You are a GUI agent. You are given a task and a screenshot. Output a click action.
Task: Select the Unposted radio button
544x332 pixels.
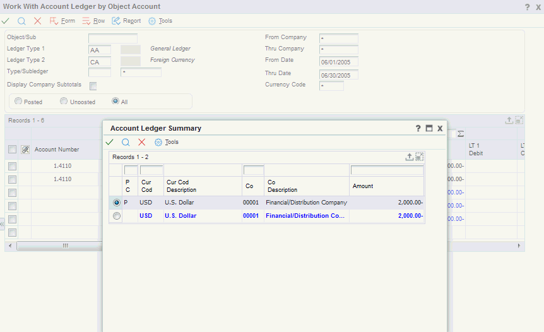[64, 101]
